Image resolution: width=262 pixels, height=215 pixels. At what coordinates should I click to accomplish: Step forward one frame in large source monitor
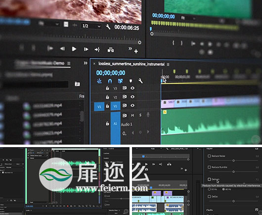(x=86, y=49)
